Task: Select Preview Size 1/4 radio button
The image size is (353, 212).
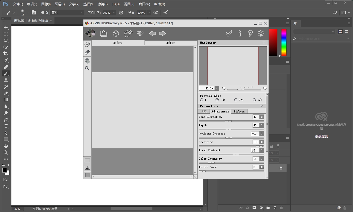Action: click(x=236, y=100)
